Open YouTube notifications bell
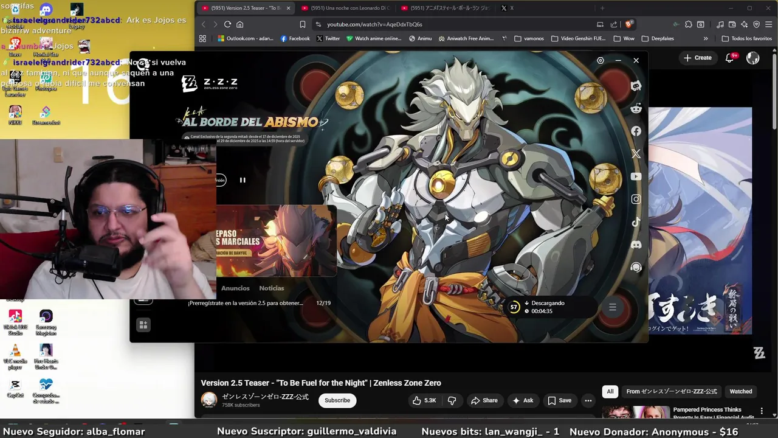 [x=729, y=58]
